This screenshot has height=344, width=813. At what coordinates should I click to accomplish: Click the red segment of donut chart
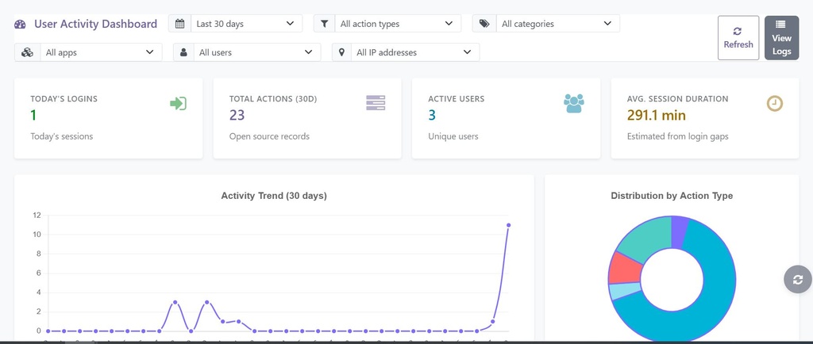tap(625, 268)
